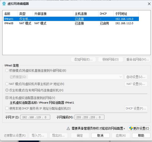Open the 已桥接至 dropdown list
The height and width of the screenshot is (142, 152).
[x=75, y=77]
